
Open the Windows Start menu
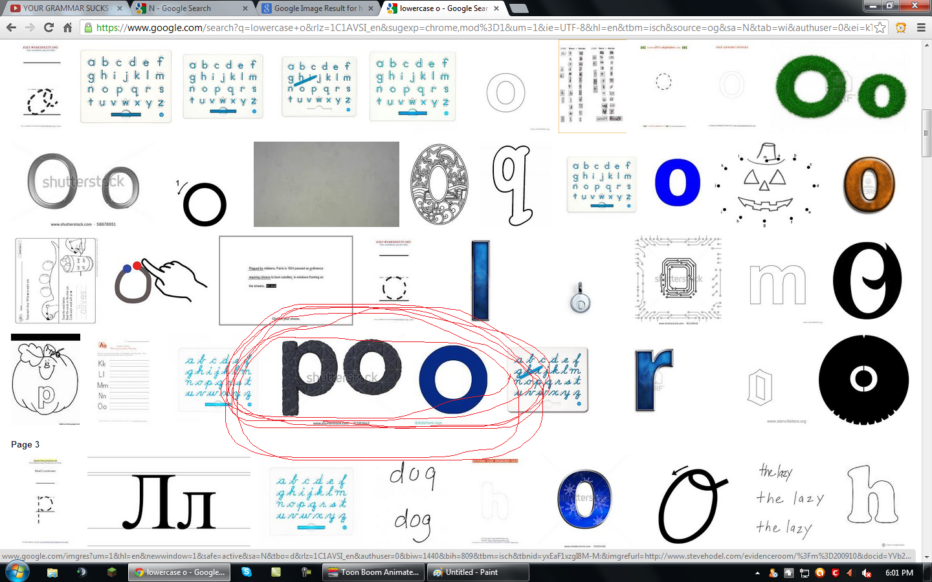(17, 572)
